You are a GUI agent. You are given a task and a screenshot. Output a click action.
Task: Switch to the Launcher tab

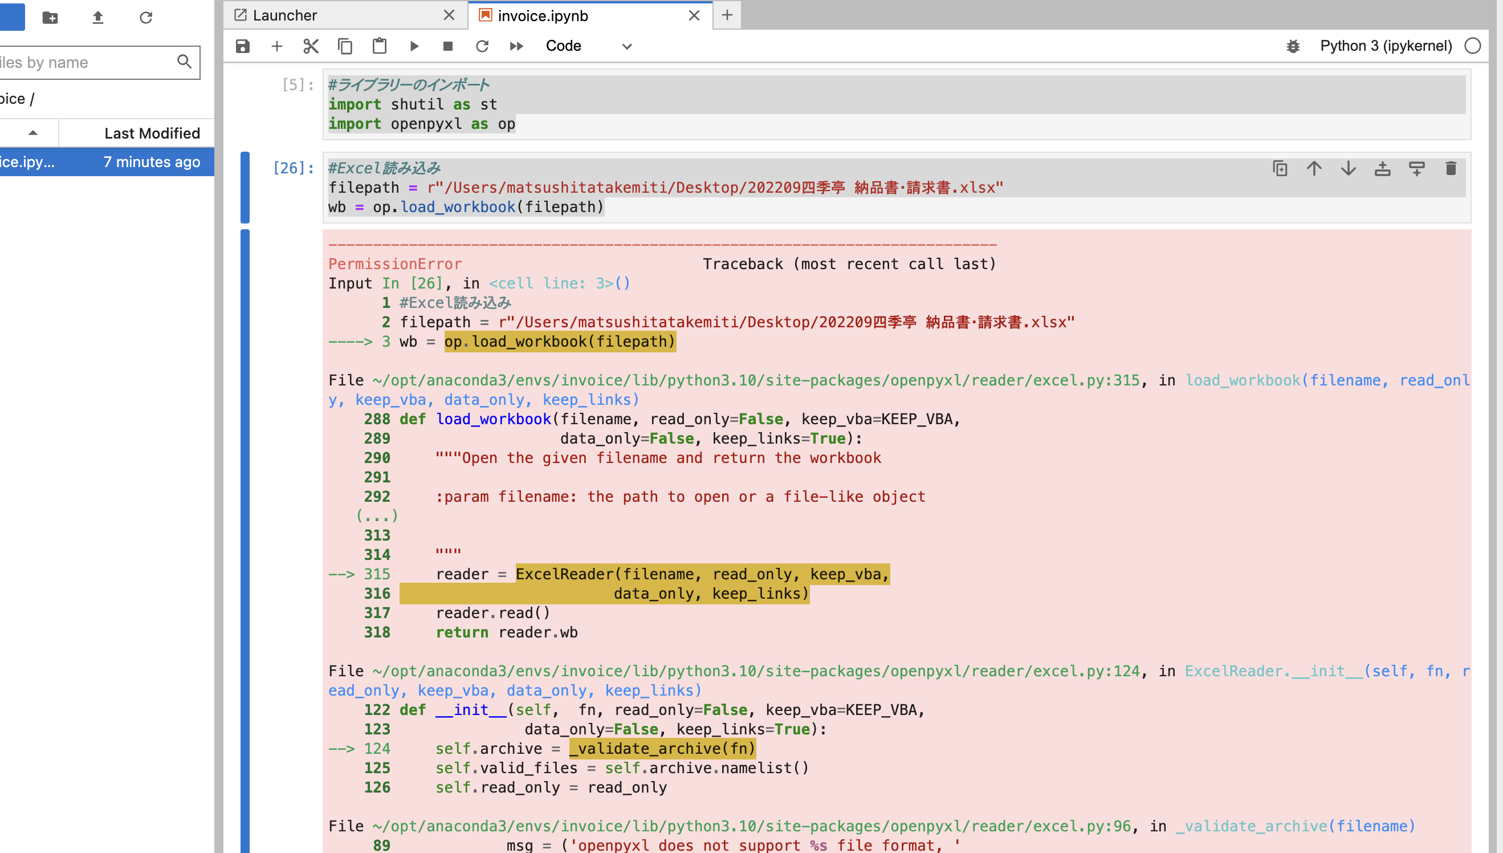coord(285,15)
